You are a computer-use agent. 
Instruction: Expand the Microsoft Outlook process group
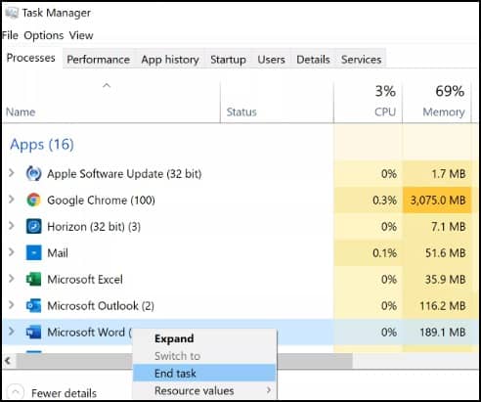(12, 305)
